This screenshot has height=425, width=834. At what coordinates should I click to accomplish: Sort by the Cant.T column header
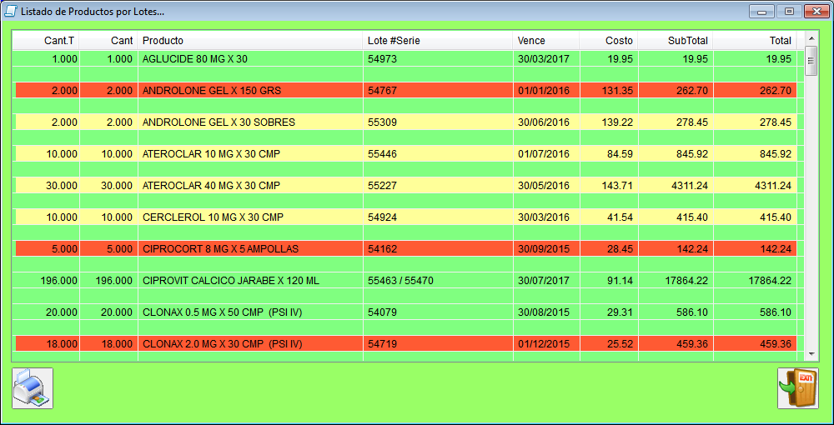click(x=46, y=40)
